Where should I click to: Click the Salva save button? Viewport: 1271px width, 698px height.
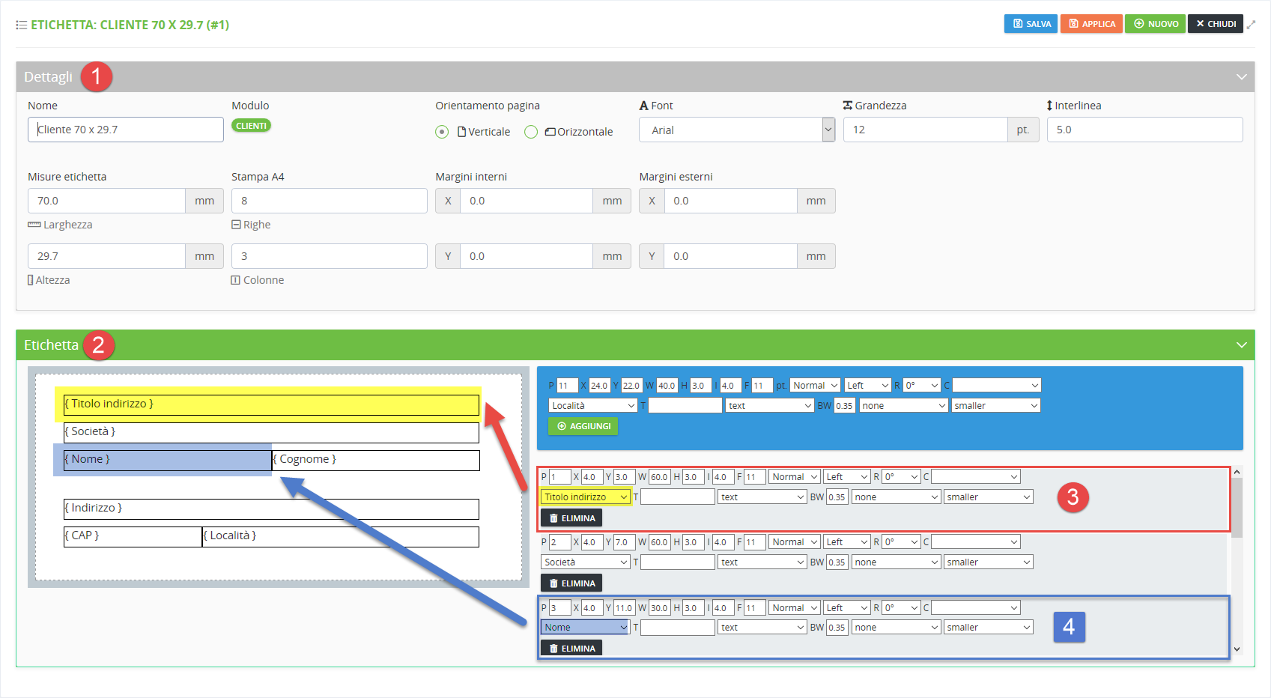click(1031, 24)
